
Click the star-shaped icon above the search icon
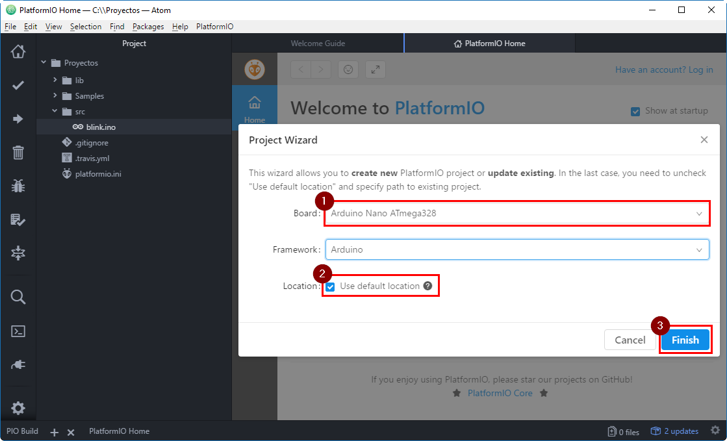pyautogui.click(x=18, y=253)
